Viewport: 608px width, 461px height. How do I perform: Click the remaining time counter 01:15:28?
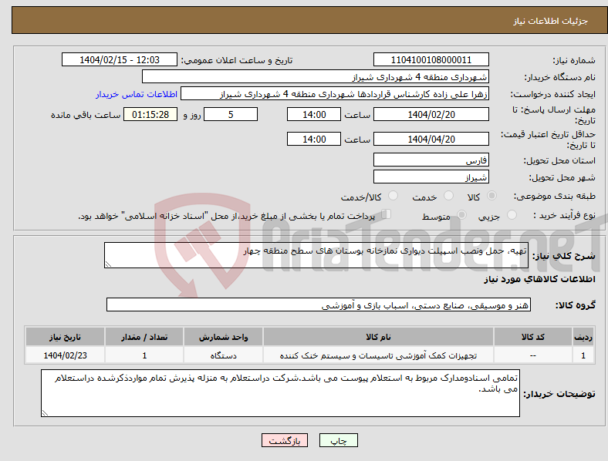coord(150,115)
